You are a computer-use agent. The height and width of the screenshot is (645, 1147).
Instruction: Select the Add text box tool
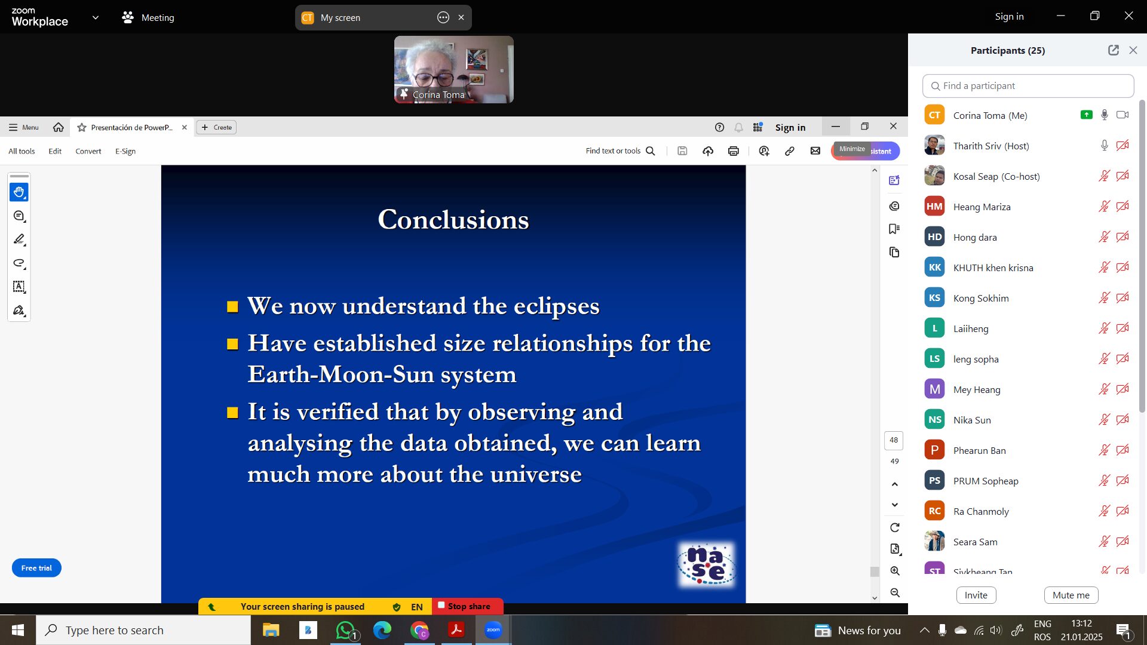(19, 287)
